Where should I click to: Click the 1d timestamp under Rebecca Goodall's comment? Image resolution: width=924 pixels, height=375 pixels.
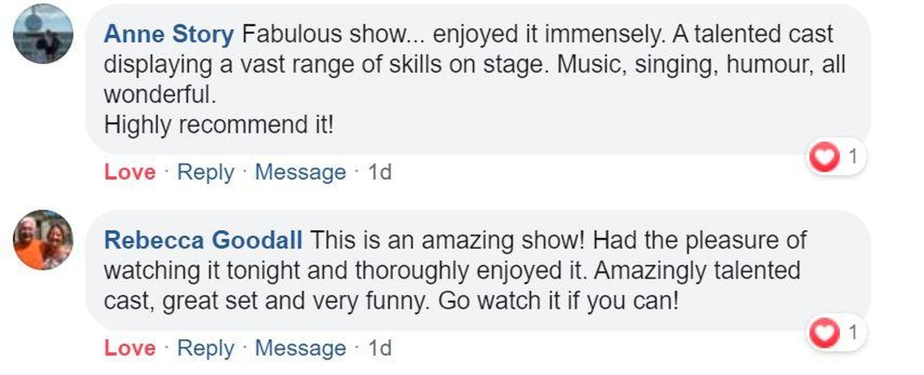[x=379, y=348]
